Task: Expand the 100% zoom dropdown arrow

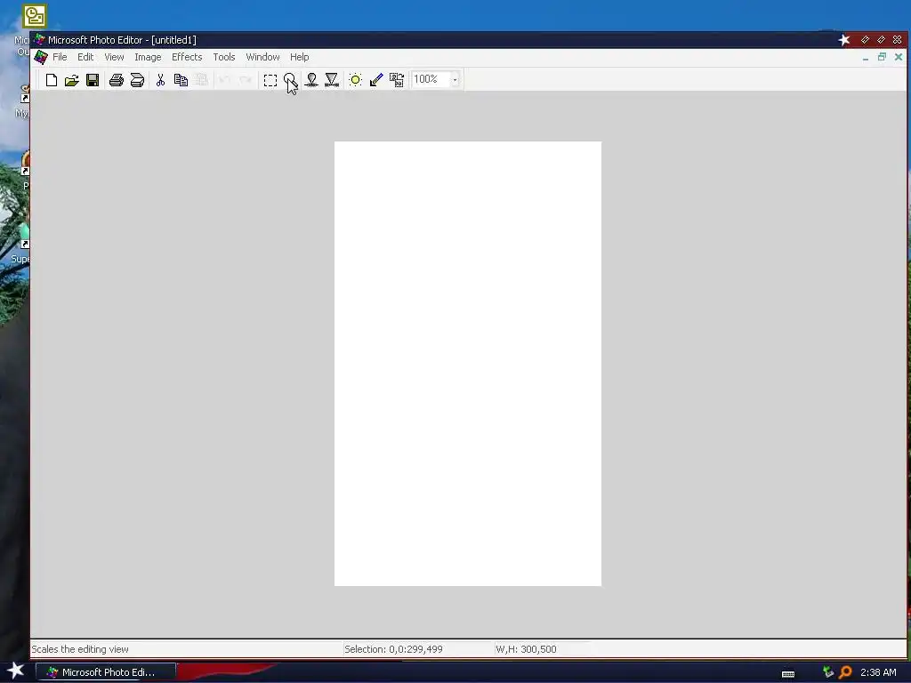Action: tap(455, 79)
